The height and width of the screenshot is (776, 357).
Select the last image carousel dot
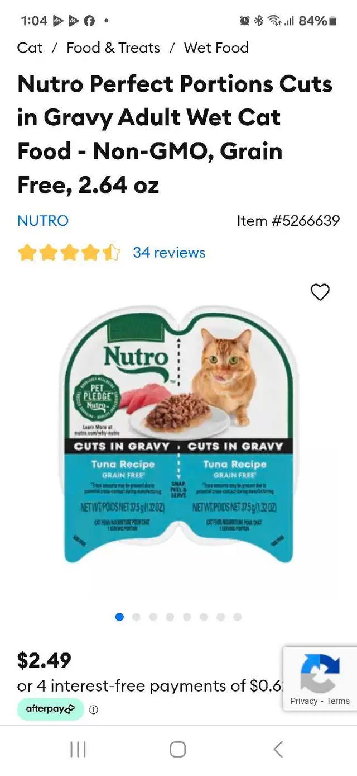(238, 617)
